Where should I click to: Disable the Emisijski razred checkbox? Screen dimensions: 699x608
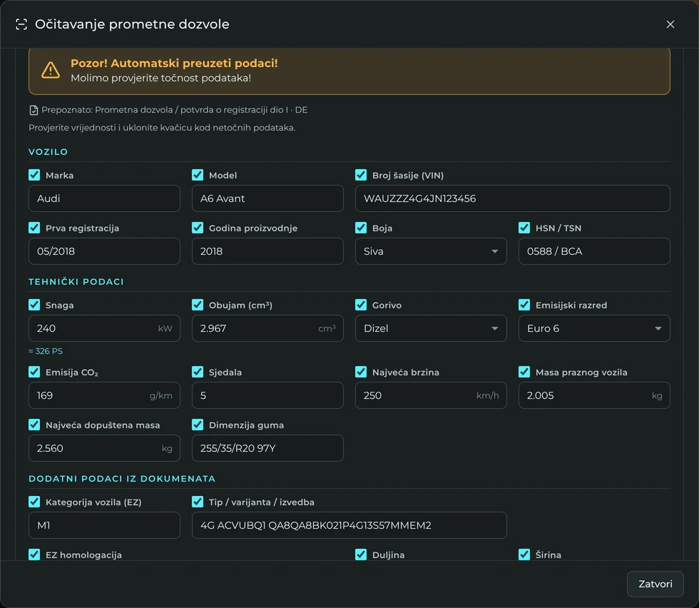(524, 305)
